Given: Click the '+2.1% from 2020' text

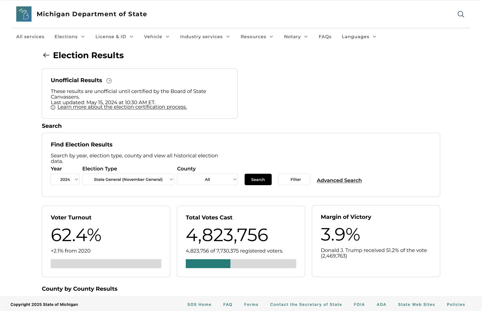Looking at the screenshot, I should pyautogui.click(x=71, y=251).
